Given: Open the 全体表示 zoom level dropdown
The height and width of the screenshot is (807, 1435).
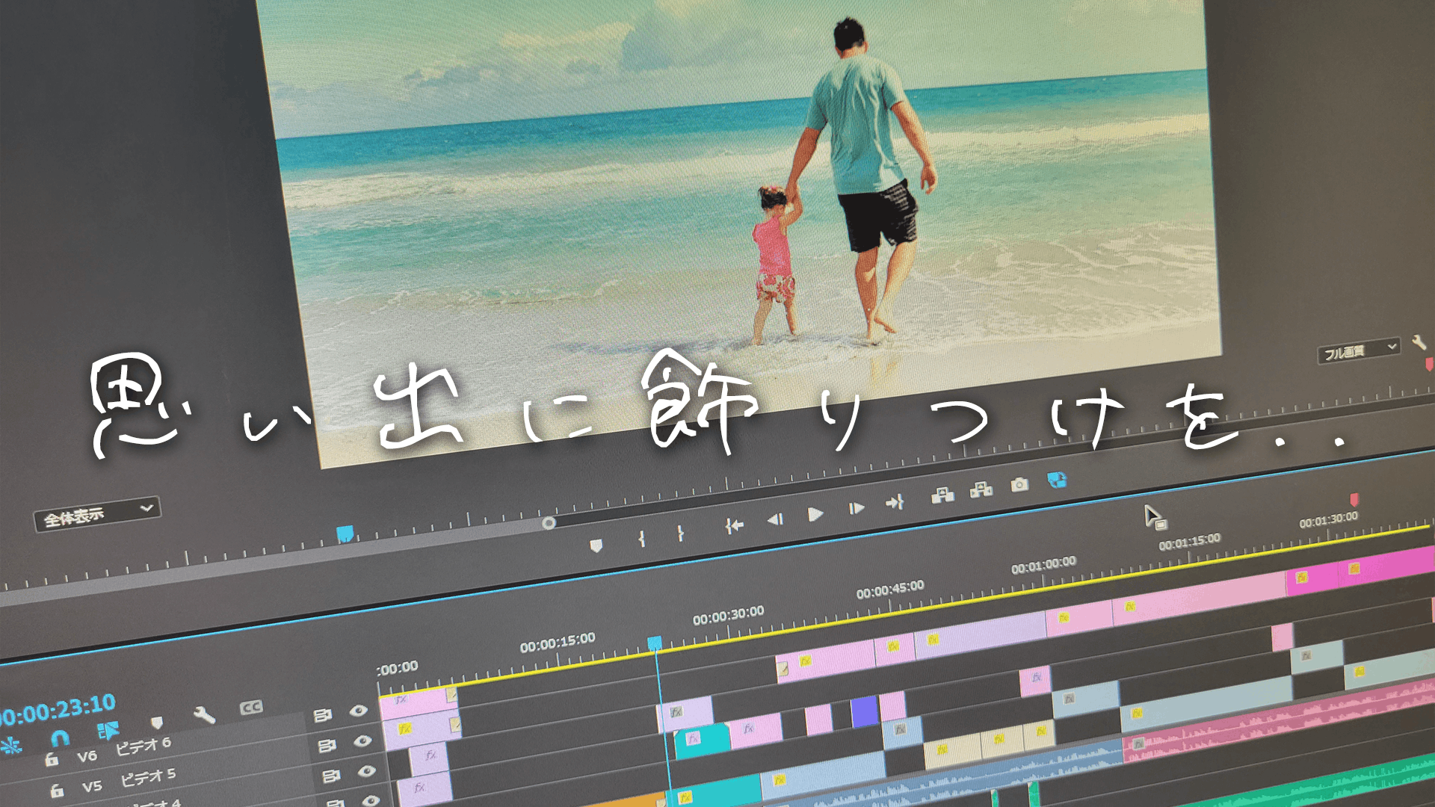Looking at the screenshot, I should 97,514.
